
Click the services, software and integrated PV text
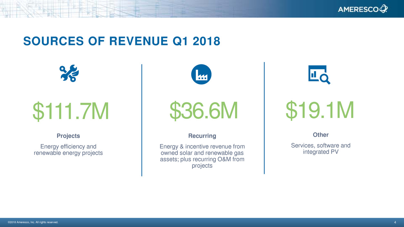coord(320,148)
